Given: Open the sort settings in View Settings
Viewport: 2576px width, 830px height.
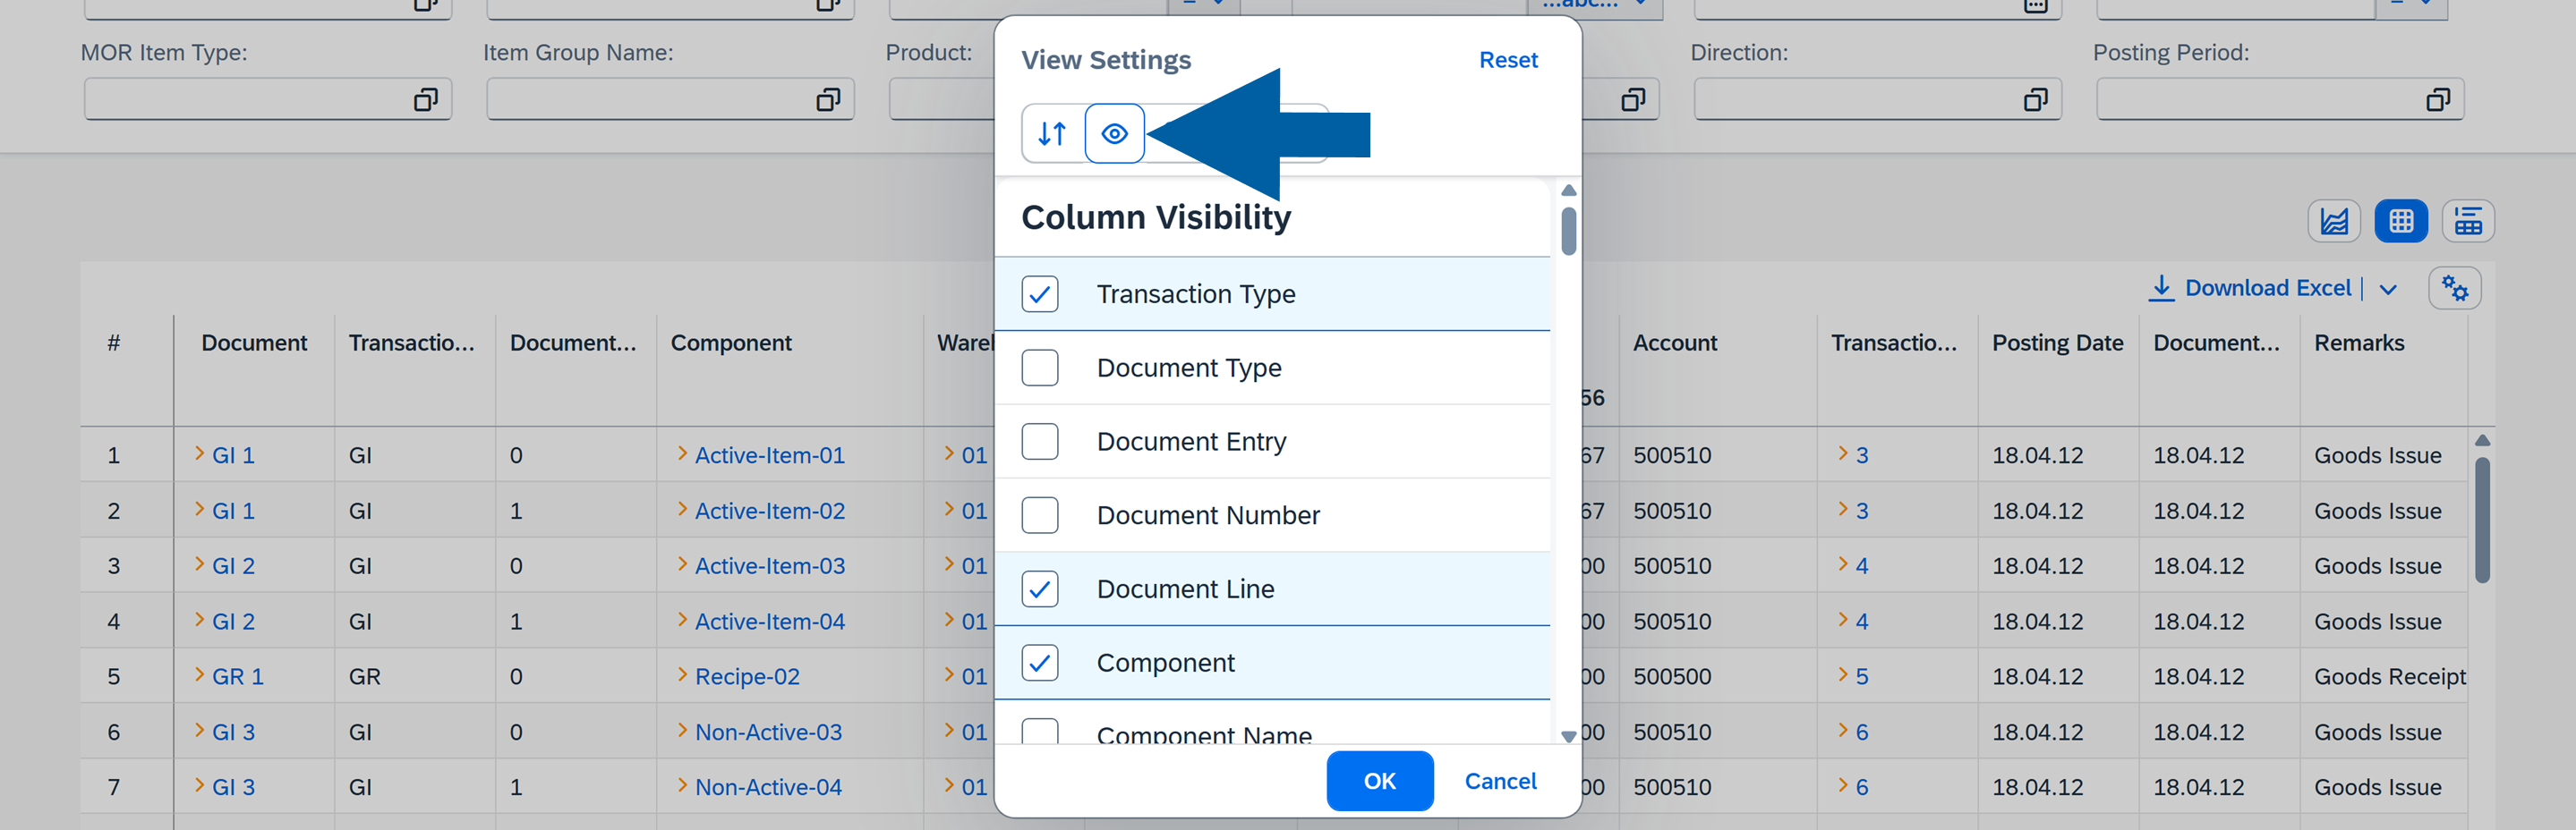Looking at the screenshot, I should coord(1050,133).
